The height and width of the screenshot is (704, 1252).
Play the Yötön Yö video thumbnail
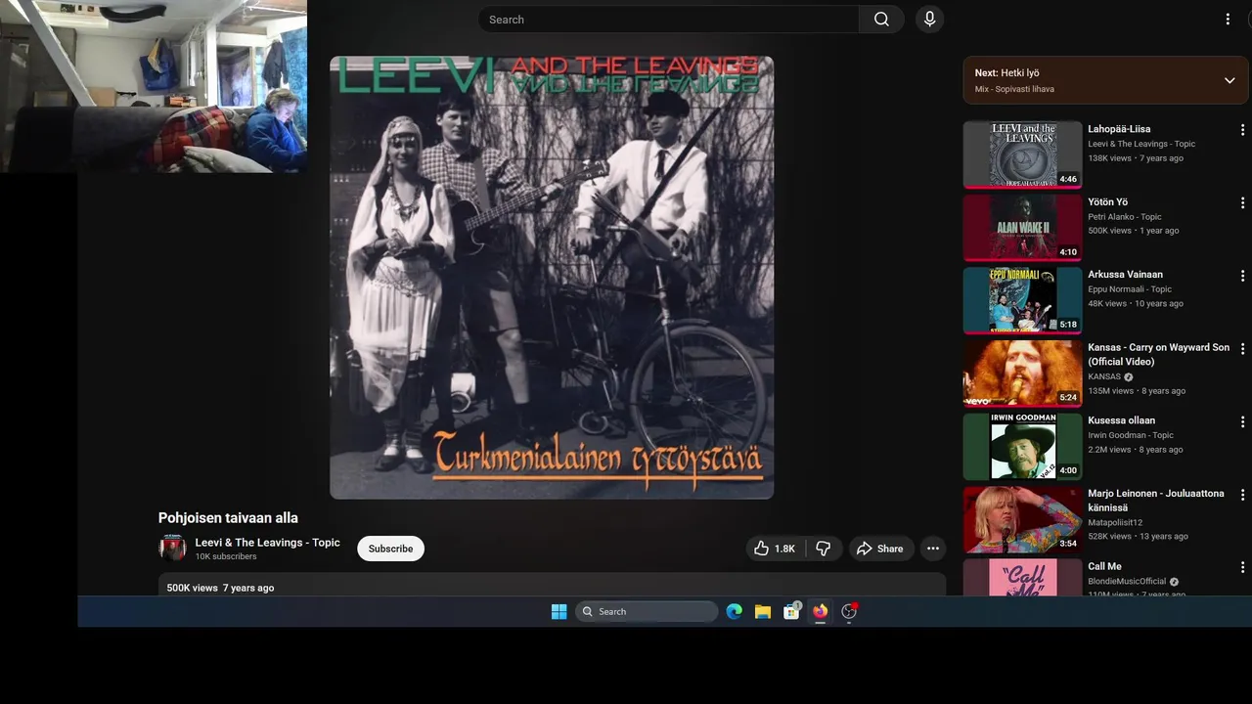pos(1022,228)
